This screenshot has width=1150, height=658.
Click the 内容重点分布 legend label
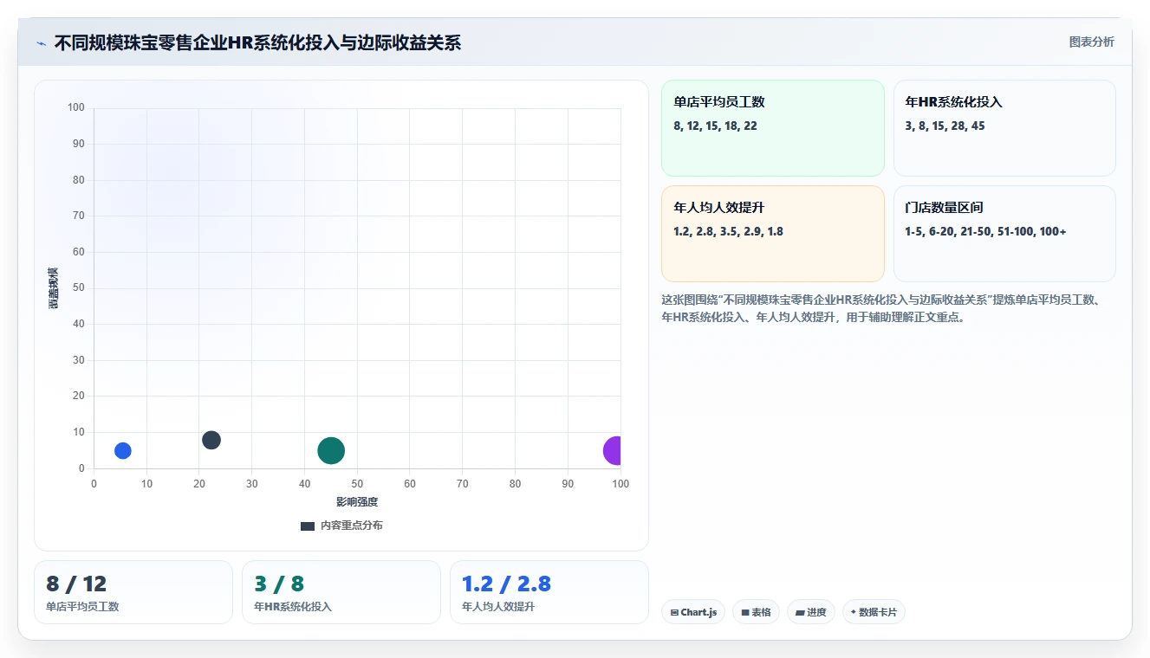tap(351, 526)
